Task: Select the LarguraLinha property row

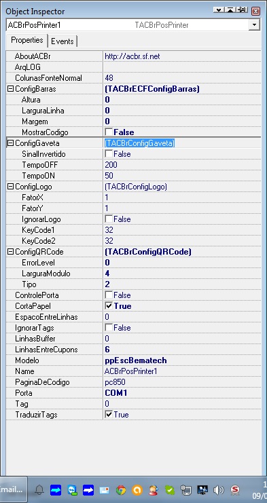Action: (x=133, y=111)
